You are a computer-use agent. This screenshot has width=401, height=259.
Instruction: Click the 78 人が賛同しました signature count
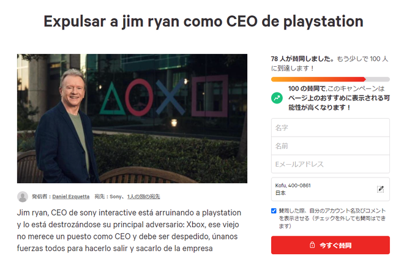coord(302,59)
